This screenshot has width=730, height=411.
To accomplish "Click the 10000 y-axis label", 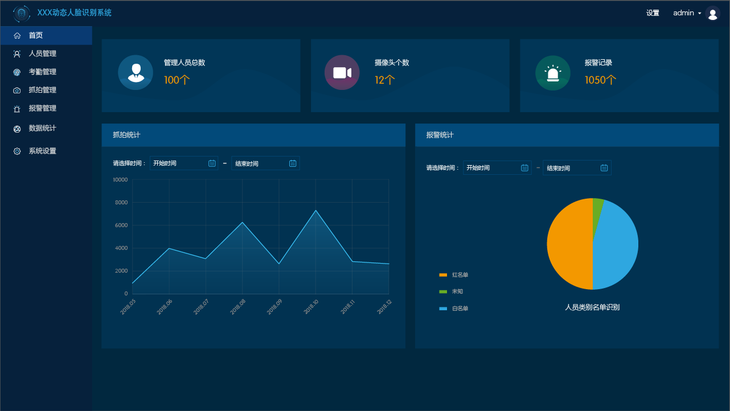I will [120, 180].
